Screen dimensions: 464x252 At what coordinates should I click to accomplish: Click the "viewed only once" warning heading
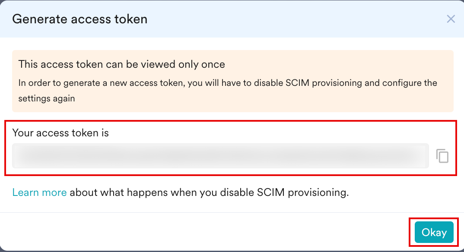tap(121, 65)
